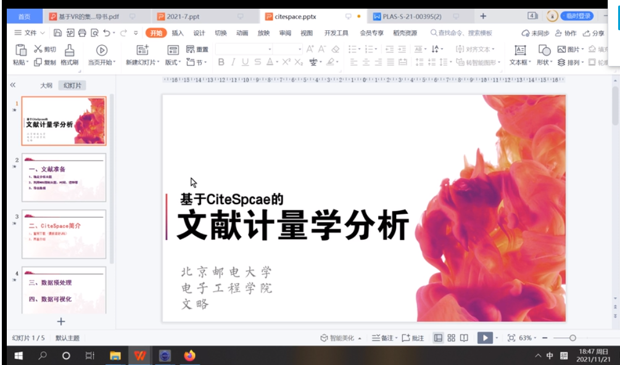Open the Animation (动画) ribbon tab
Viewport: 620px width, 365px height.
pyautogui.click(x=242, y=33)
